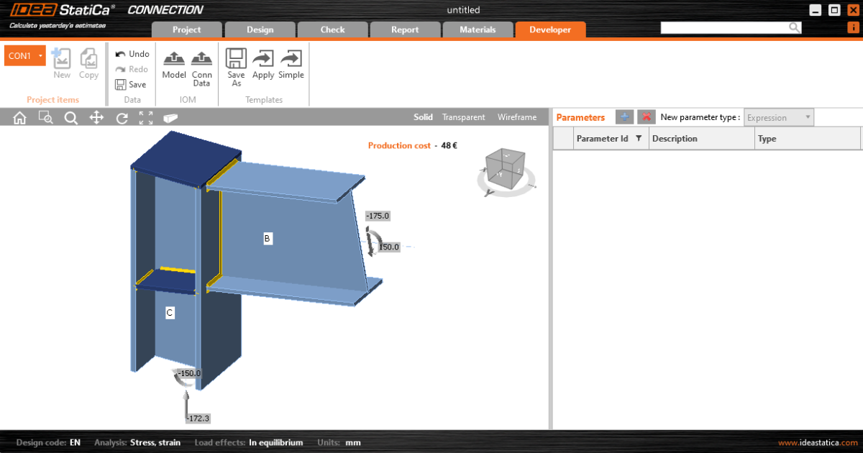Image resolution: width=863 pixels, height=453 pixels.
Task: Open the Materials tab
Action: (x=478, y=29)
